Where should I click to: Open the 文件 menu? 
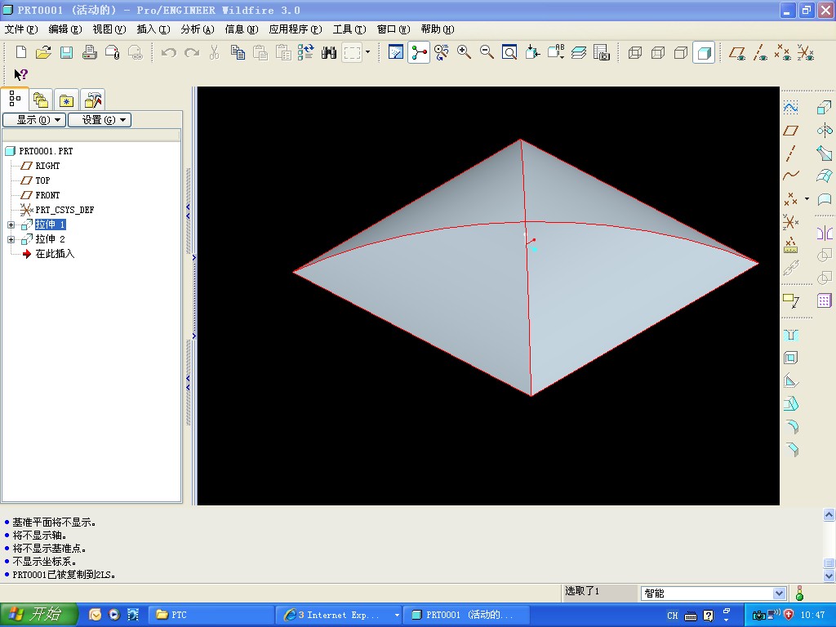[20, 29]
